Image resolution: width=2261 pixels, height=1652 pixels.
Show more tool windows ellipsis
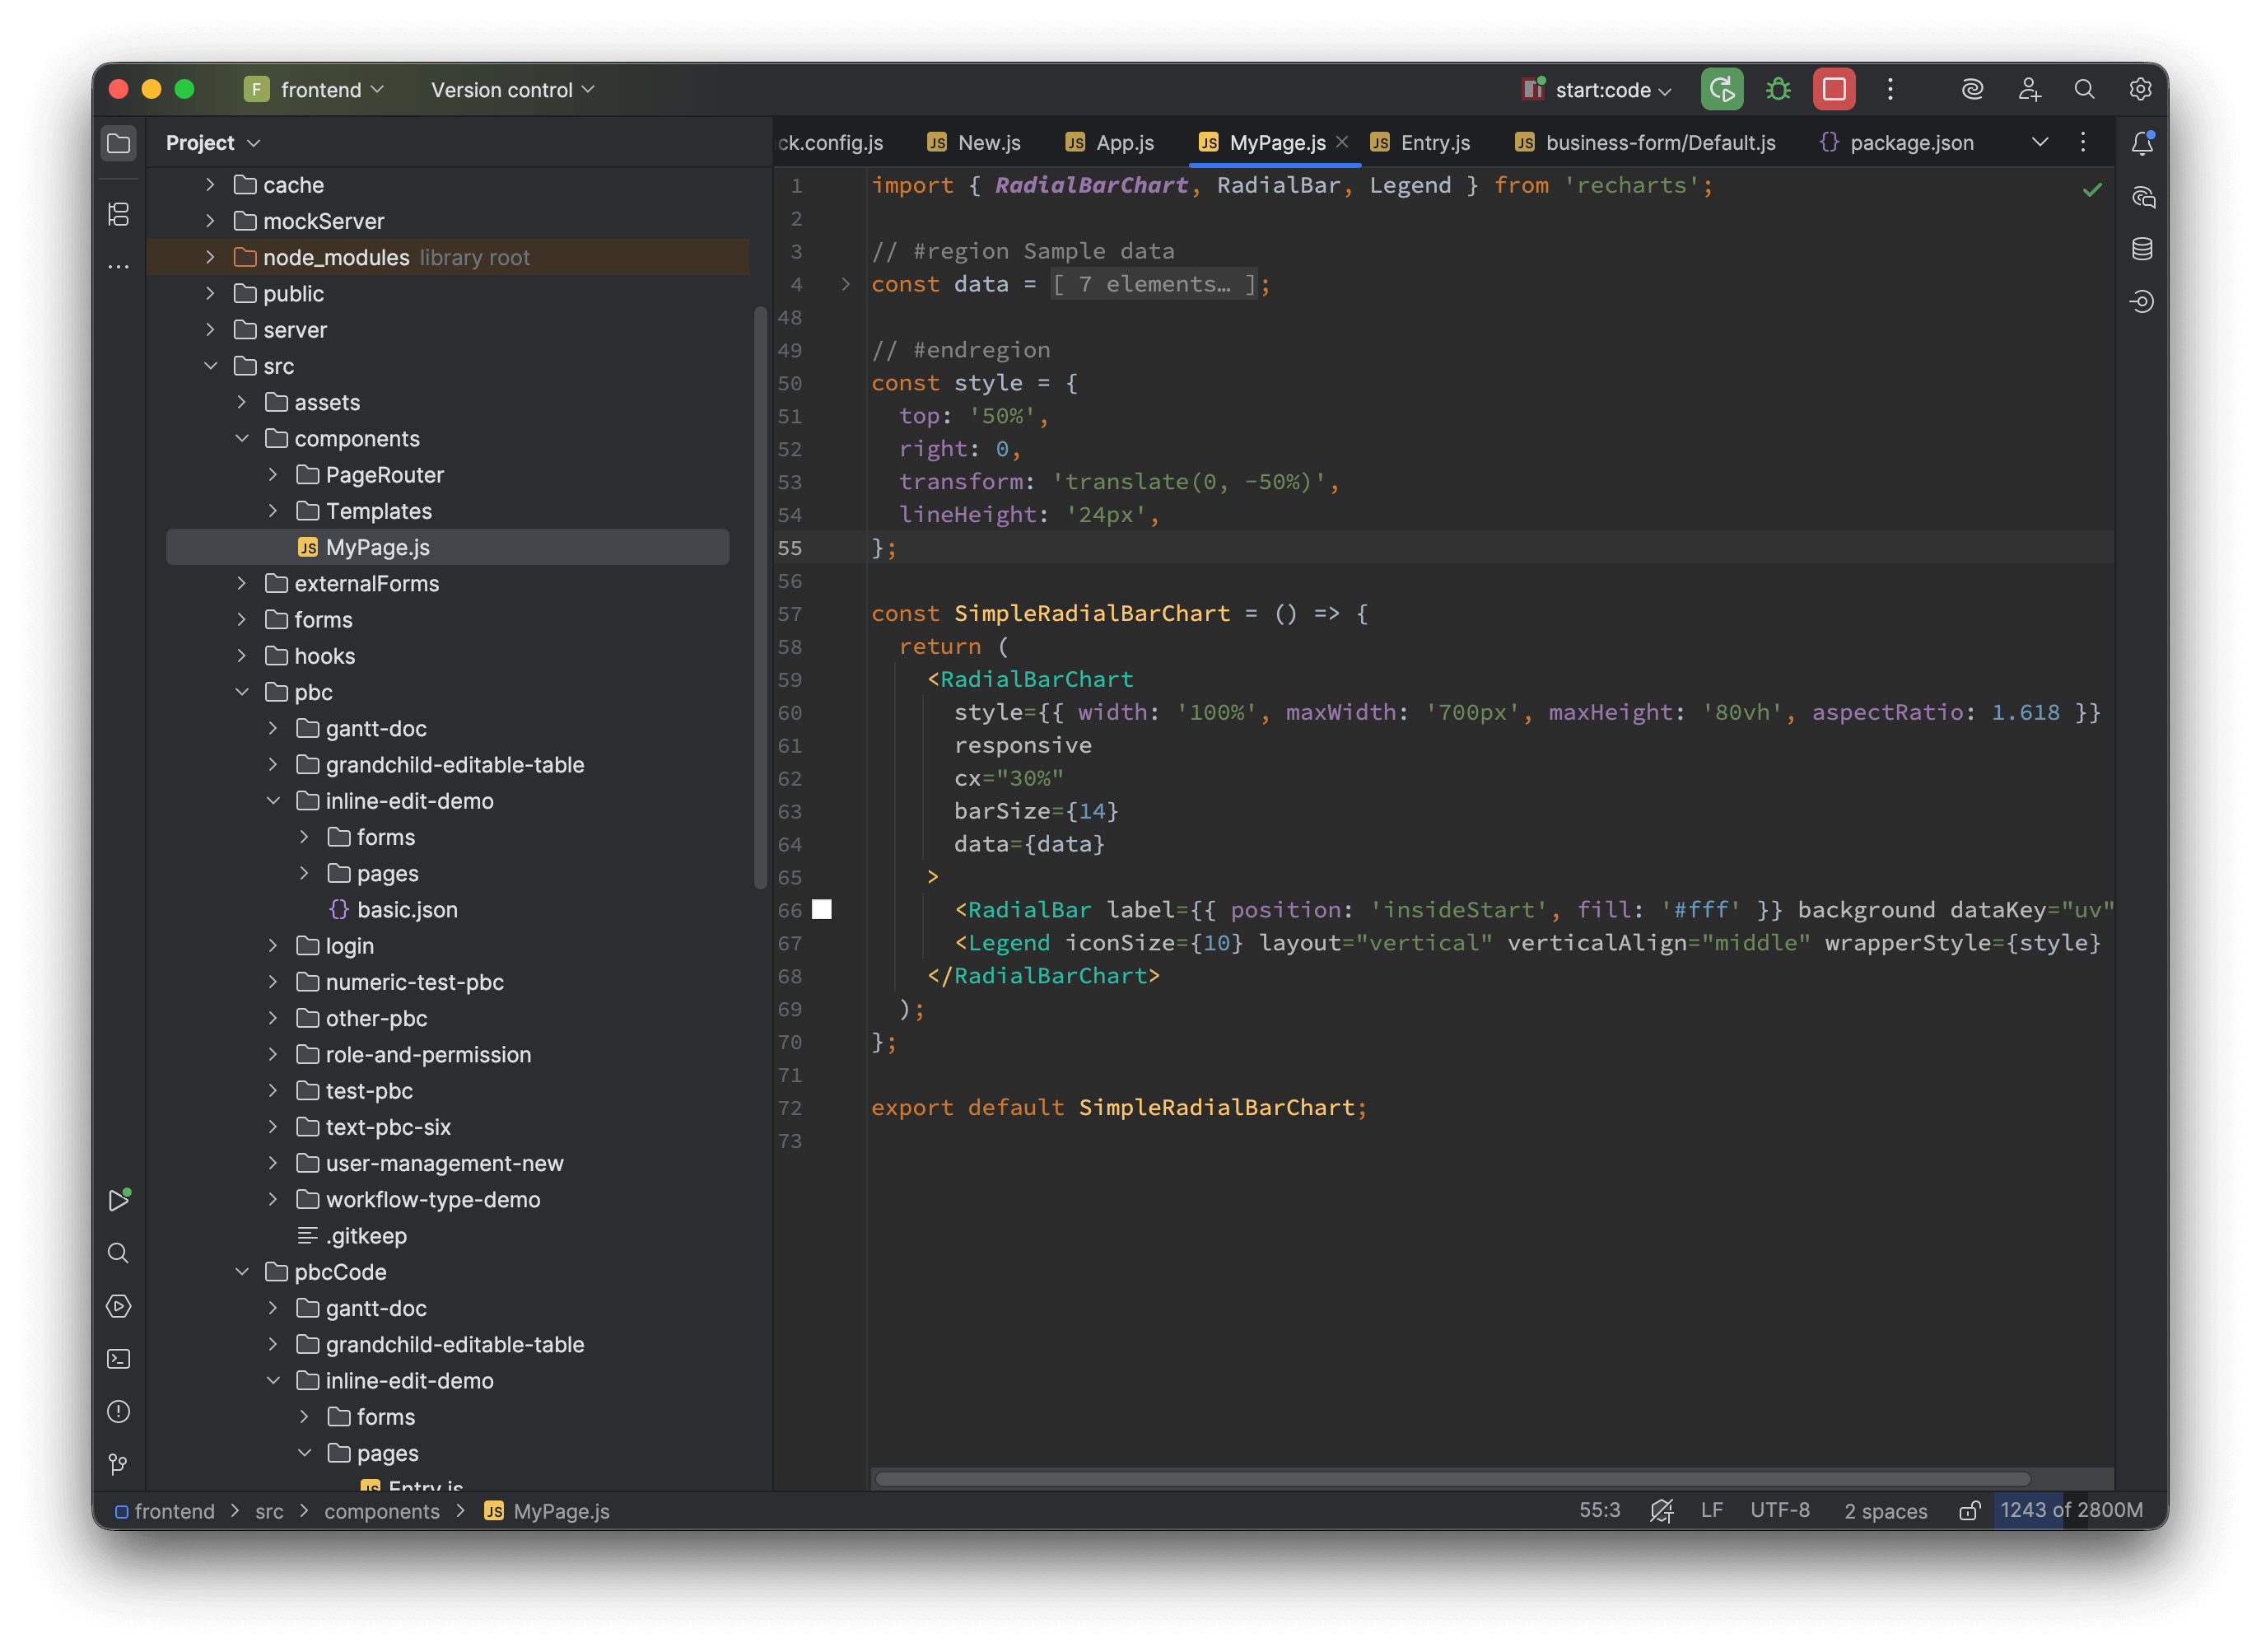click(x=118, y=267)
